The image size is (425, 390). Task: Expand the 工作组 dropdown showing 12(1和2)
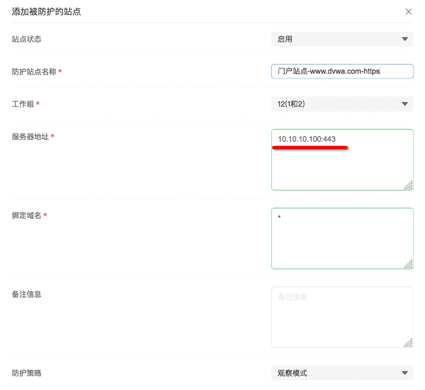pos(342,104)
